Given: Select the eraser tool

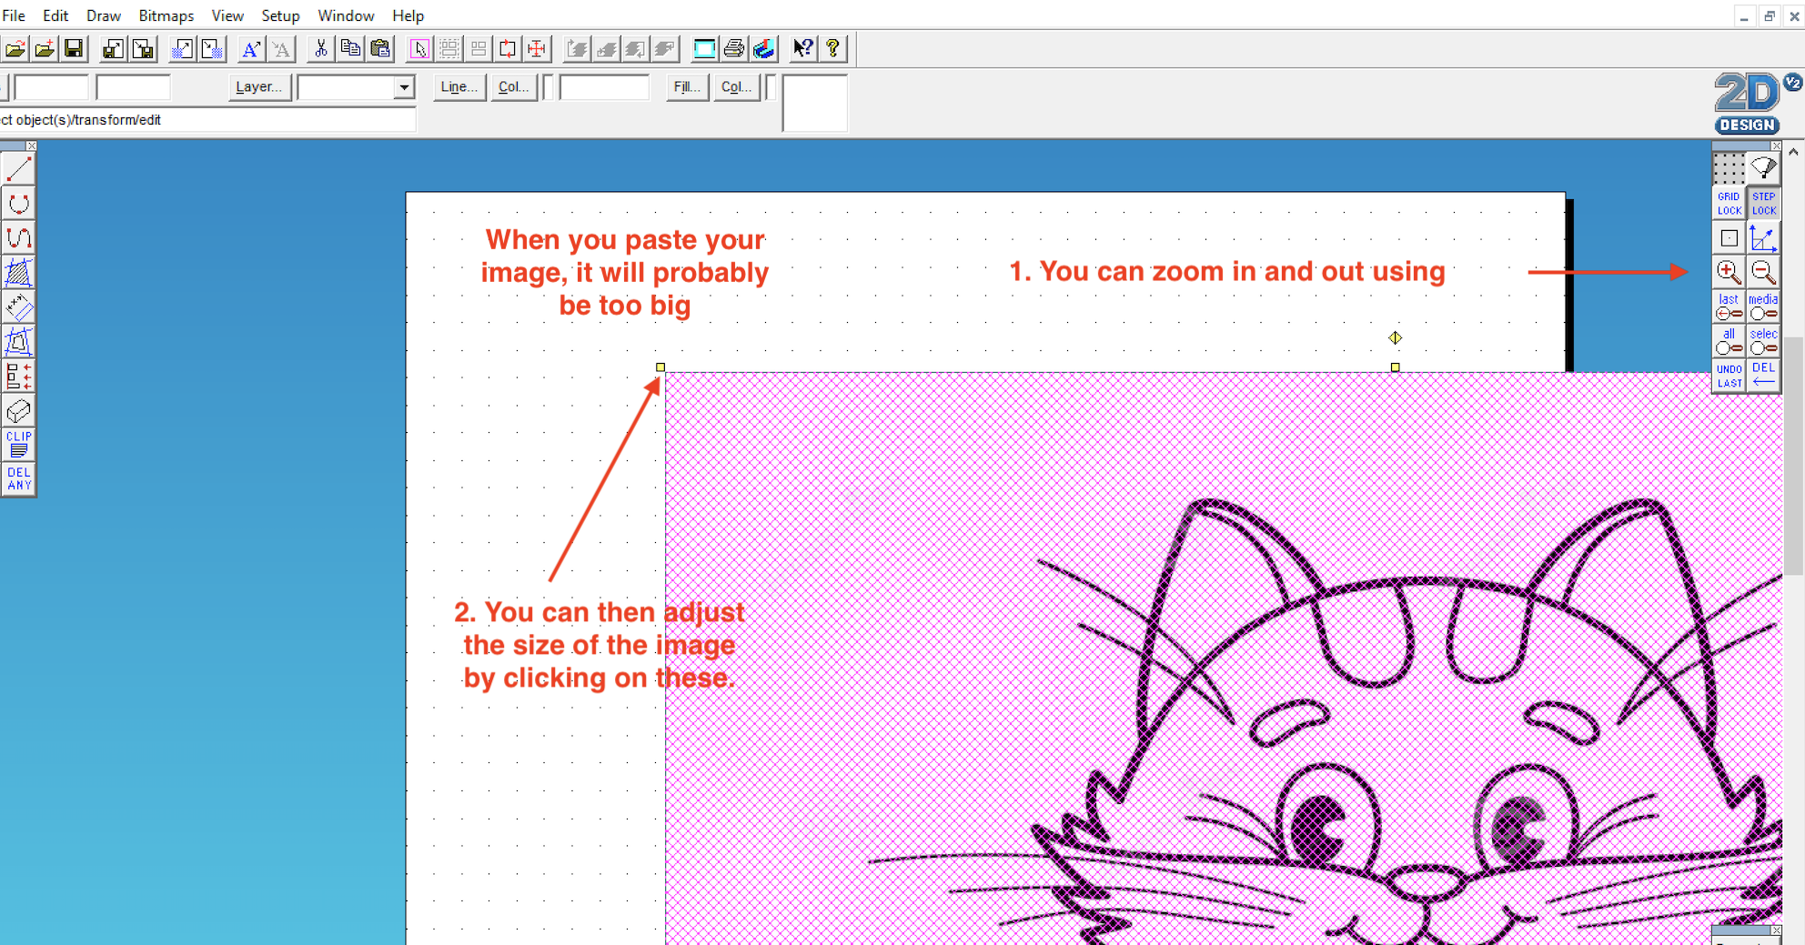Looking at the screenshot, I should point(18,411).
